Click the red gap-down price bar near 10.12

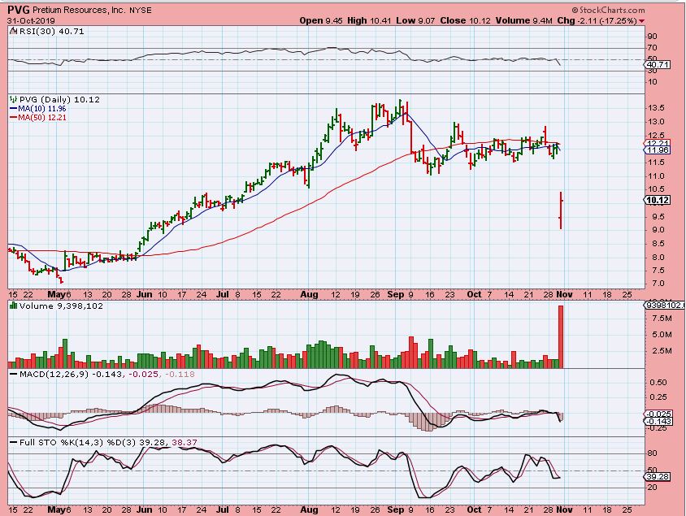pos(561,210)
